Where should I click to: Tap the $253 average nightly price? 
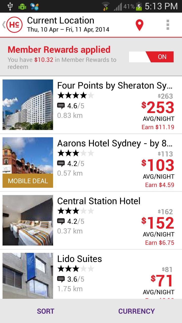158,107
